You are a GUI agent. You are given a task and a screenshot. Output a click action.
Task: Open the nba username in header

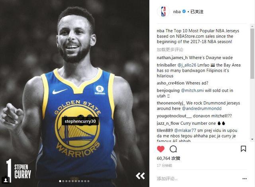point(177,12)
